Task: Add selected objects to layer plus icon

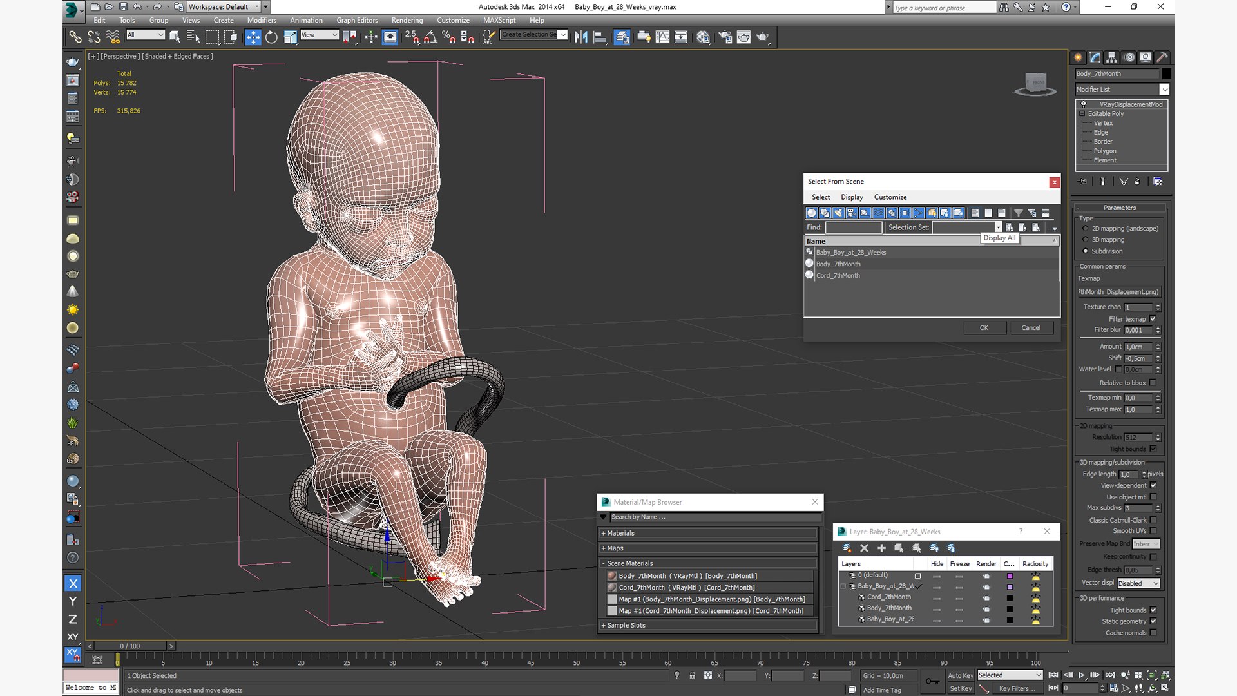Action: (x=881, y=548)
